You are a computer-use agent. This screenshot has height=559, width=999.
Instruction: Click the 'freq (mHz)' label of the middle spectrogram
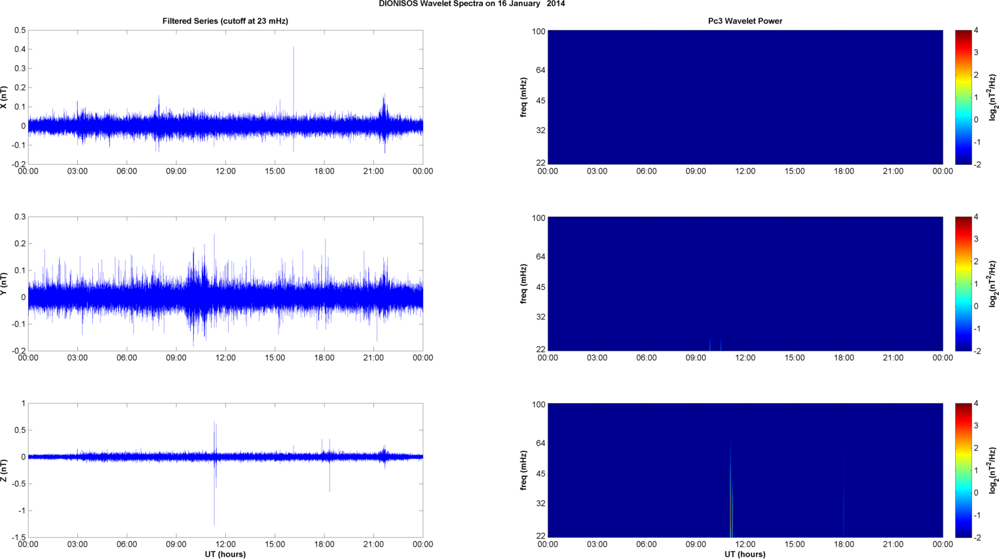(524, 284)
